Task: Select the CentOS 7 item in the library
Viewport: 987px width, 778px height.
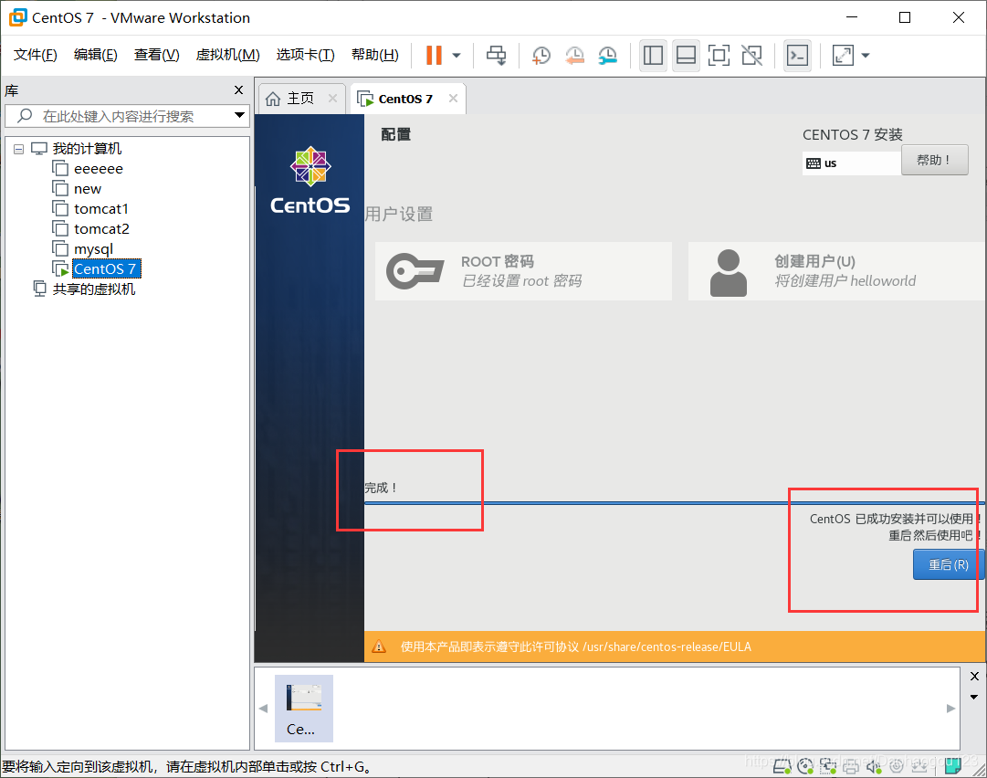Action: [x=105, y=269]
